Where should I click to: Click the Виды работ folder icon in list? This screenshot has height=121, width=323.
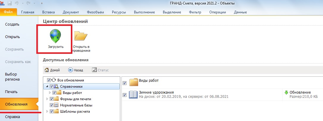click(134, 82)
